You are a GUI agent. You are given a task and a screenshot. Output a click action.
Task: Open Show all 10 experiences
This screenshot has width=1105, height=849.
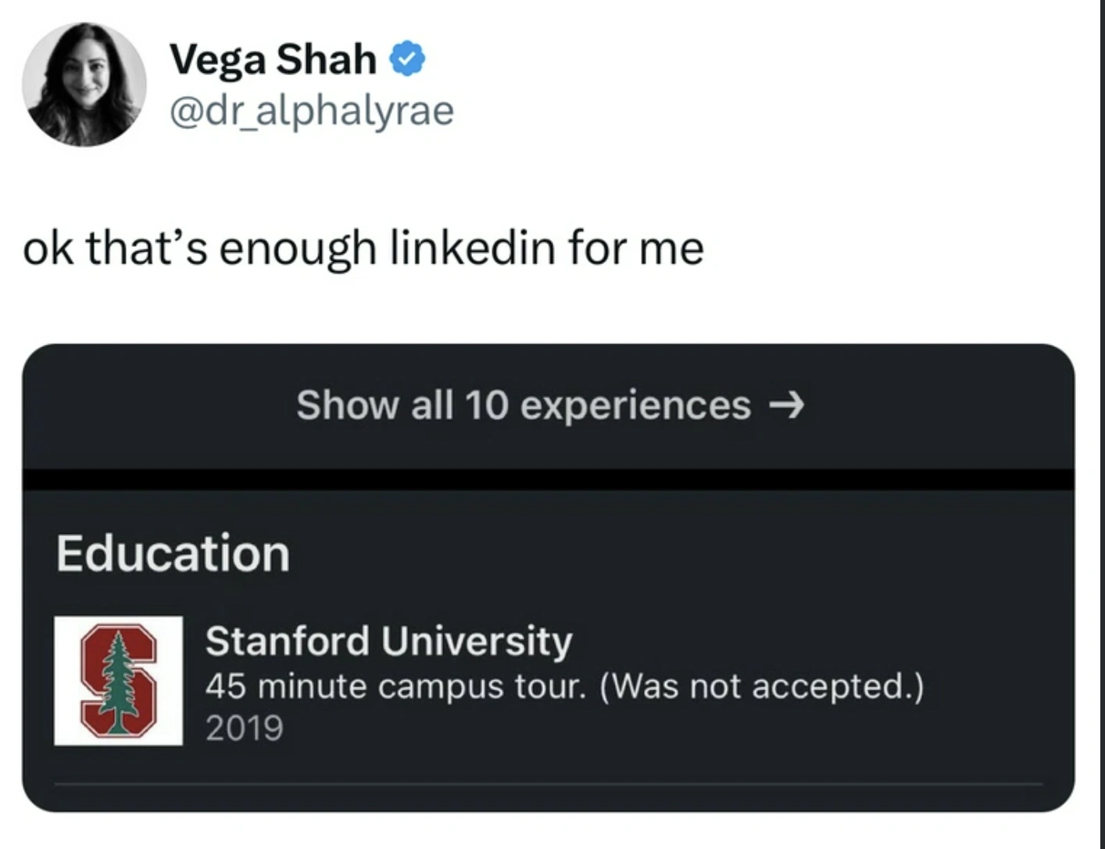(522, 405)
